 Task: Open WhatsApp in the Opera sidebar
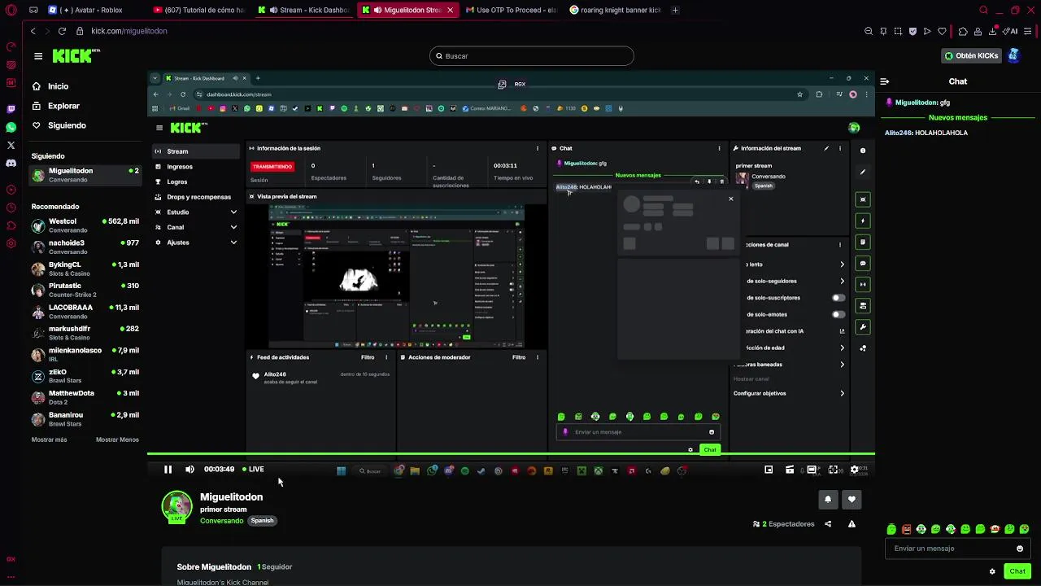pyautogui.click(x=11, y=127)
